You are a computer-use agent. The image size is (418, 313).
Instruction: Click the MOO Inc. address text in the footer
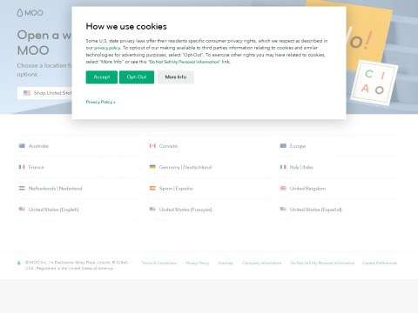pyautogui.click(x=77, y=265)
